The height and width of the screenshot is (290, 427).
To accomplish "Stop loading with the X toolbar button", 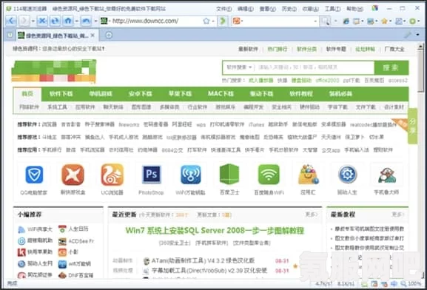I will [42, 21].
